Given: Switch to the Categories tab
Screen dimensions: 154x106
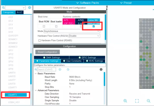Looking at the screenshot, I should (8, 12).
